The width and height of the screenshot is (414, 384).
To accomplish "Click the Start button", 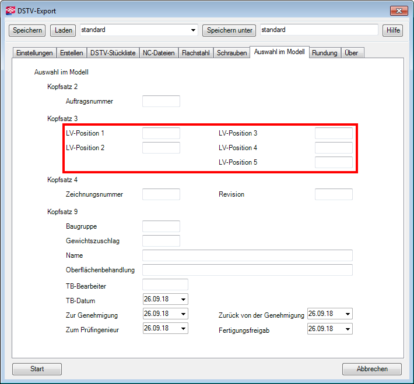I will 37,369.
